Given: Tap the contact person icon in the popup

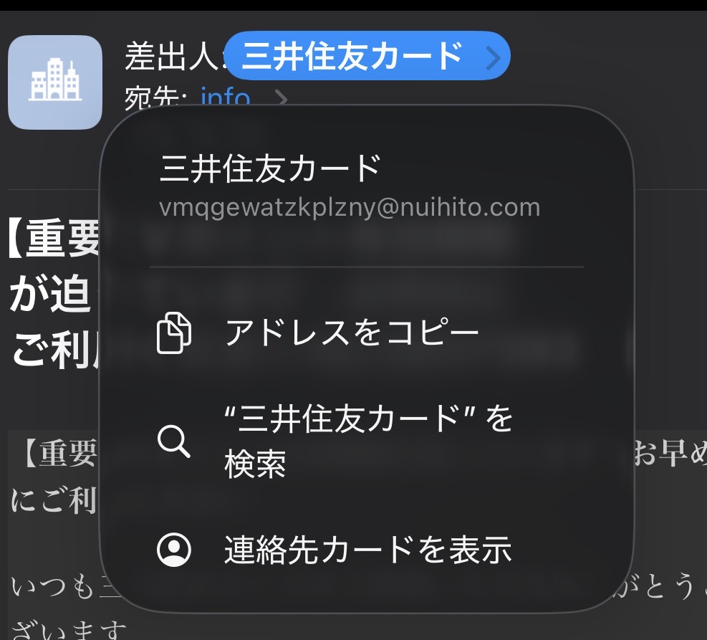Looking at the screenshot, I should tap(174, 550).
